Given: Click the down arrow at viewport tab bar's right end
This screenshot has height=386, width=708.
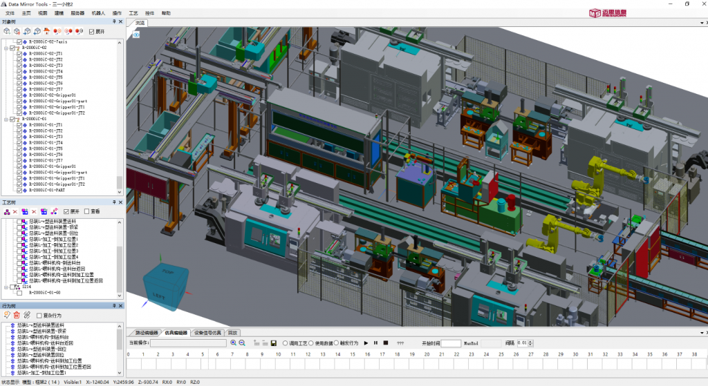Looking at the screenshot, I should 702,23.
